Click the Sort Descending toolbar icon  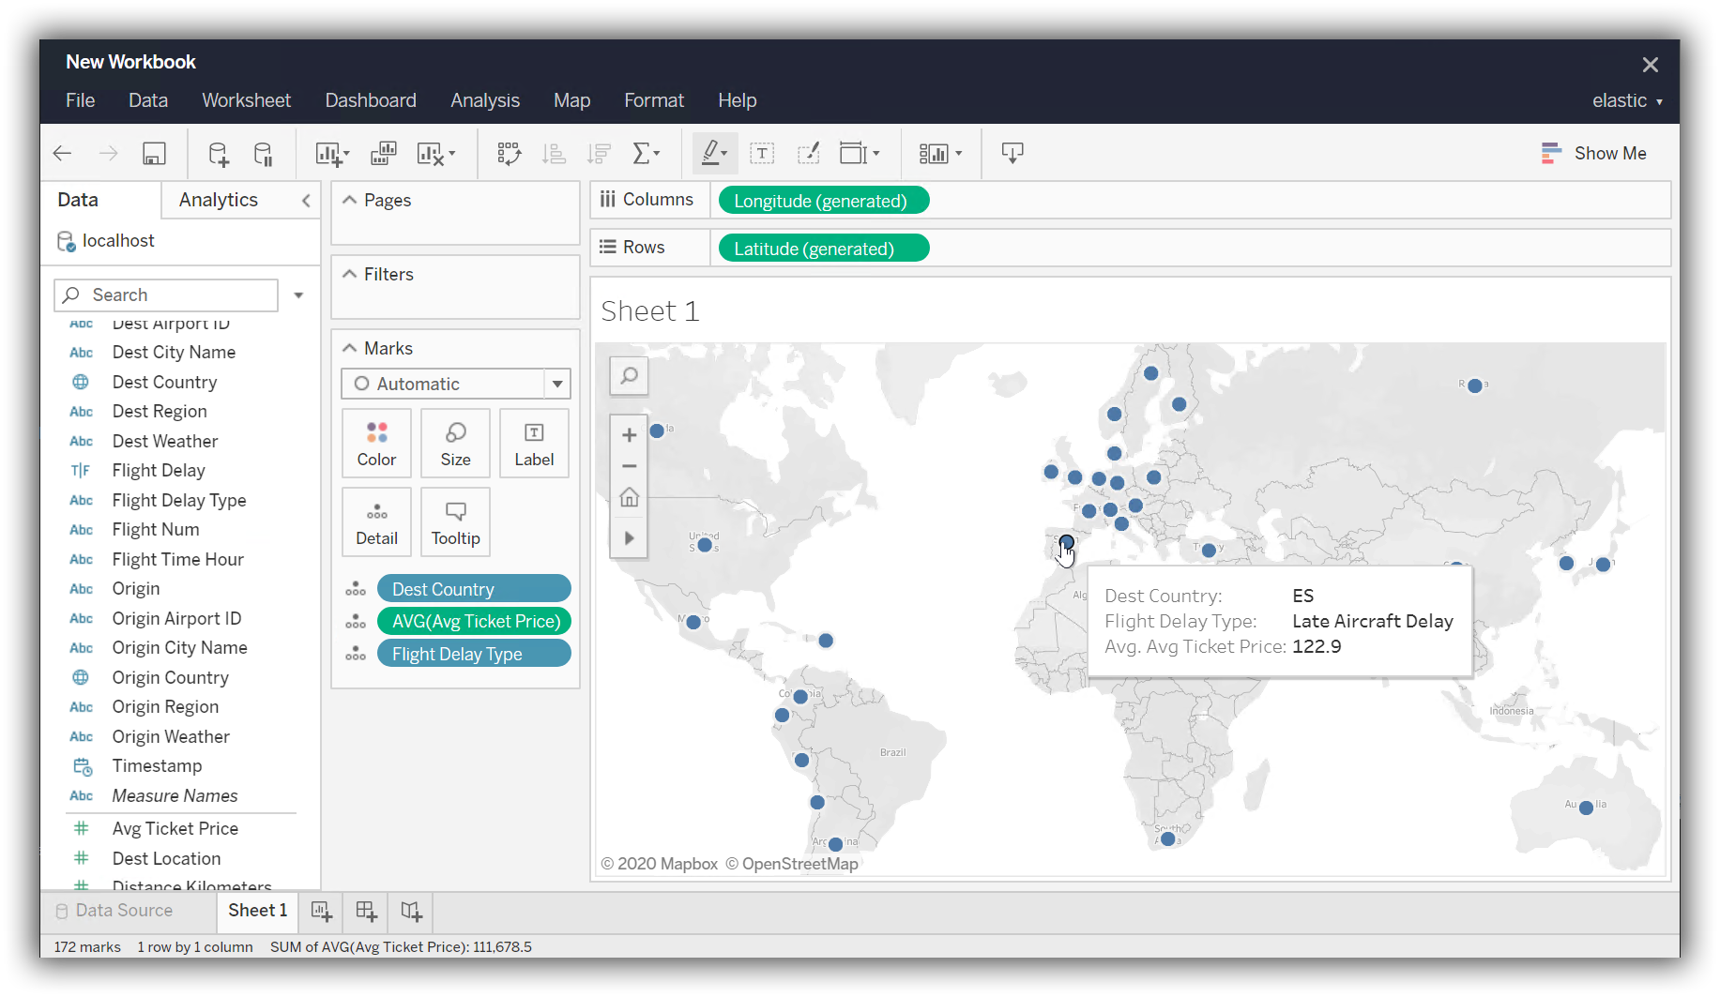pyautogui.click(x=599, y=153)
